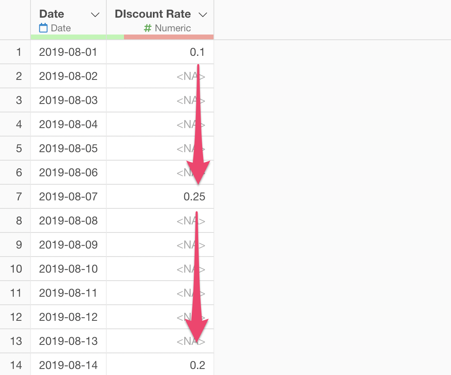Viewport: 451px width, 375px height.
Task: Click the green bar under the Date column
Action: [69, 37]
